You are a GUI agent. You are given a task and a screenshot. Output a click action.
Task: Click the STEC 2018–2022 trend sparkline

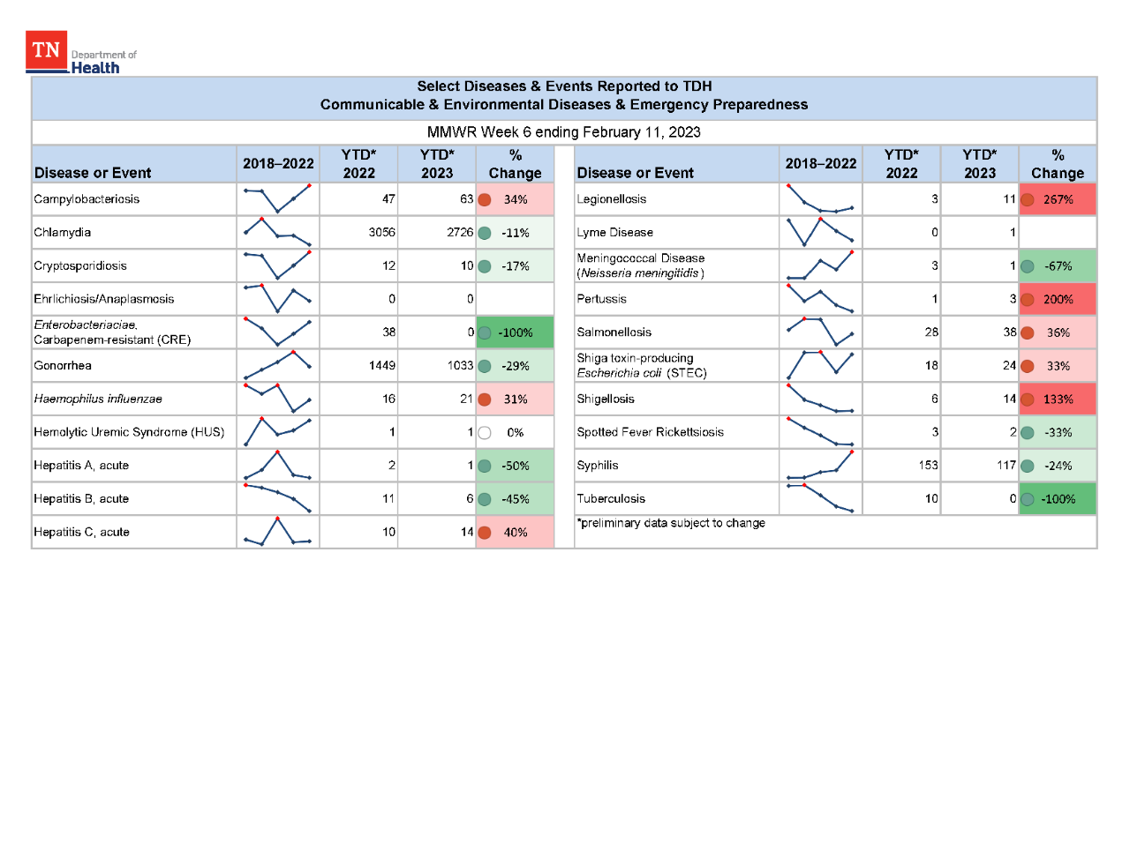click(x=820, y=365)
